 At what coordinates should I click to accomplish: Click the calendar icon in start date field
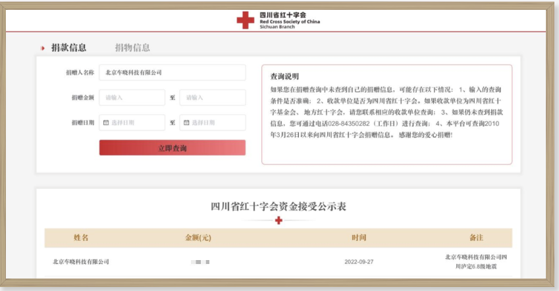[105, 122]
